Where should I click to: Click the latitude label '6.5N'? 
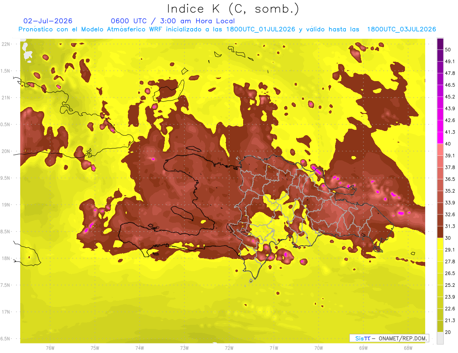(x=6, y=339)
